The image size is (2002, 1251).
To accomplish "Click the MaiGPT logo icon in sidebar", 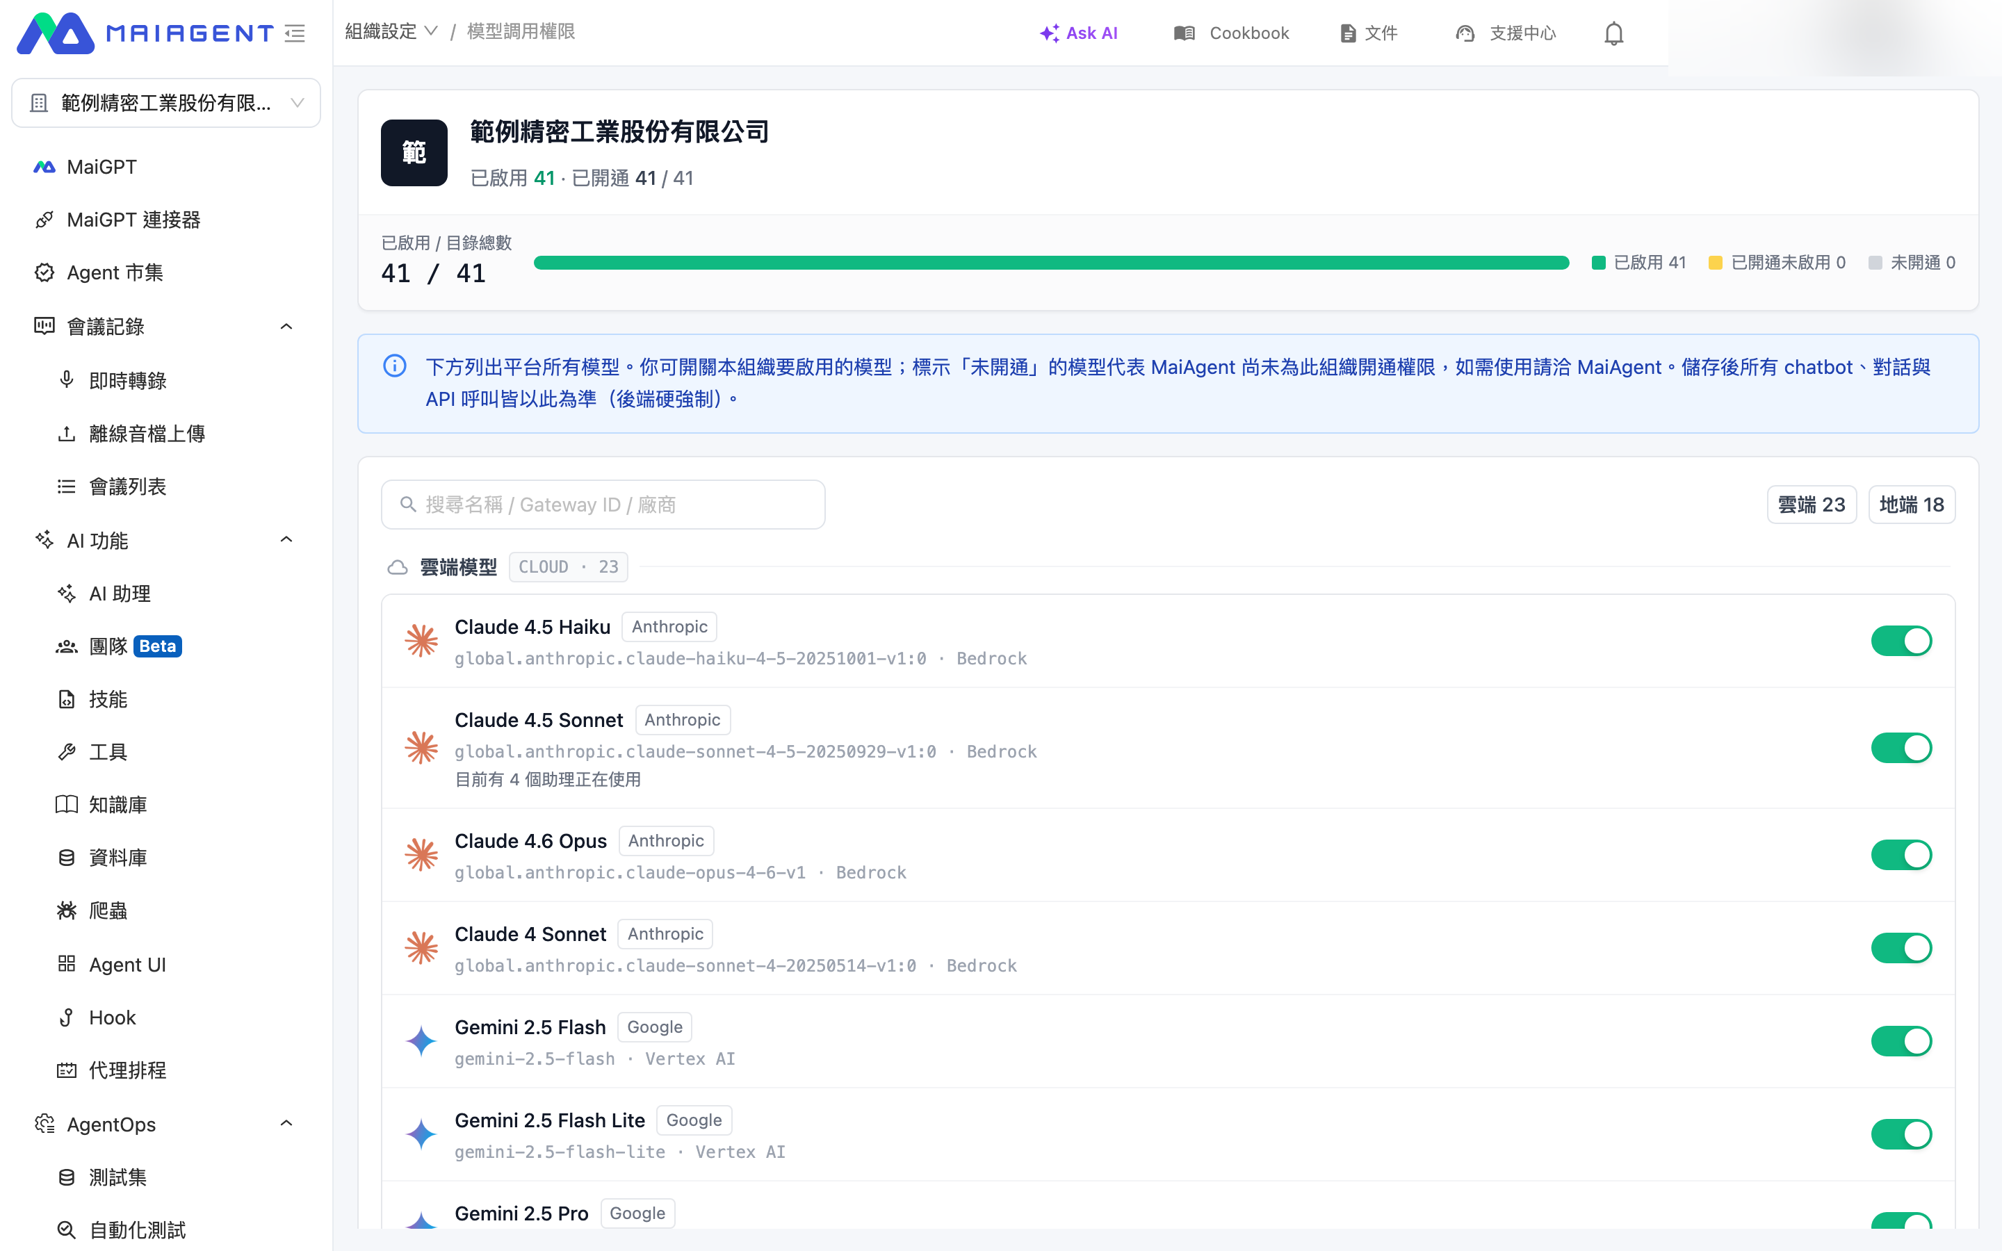I will pos(44,167).
